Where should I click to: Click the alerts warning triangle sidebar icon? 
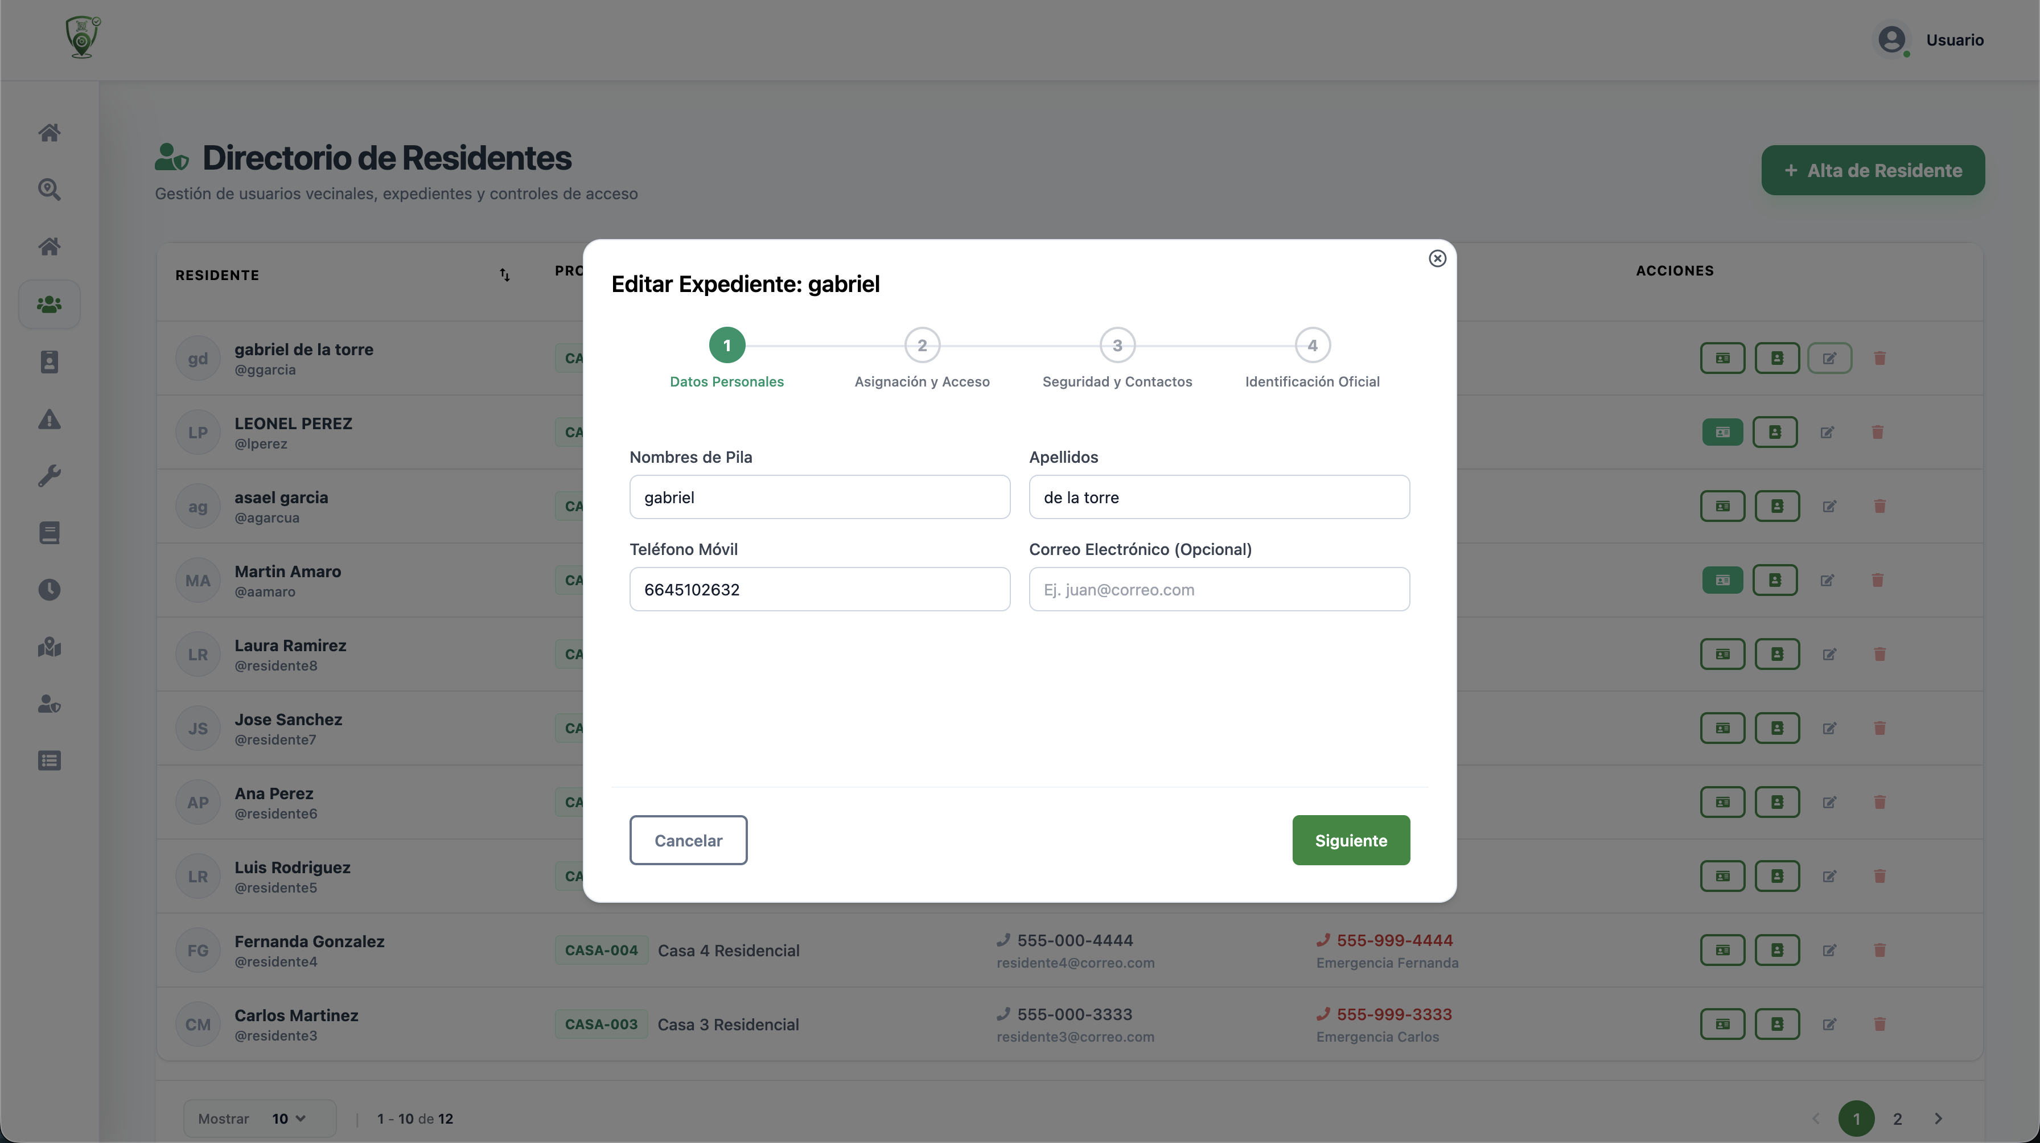(49, 419)
